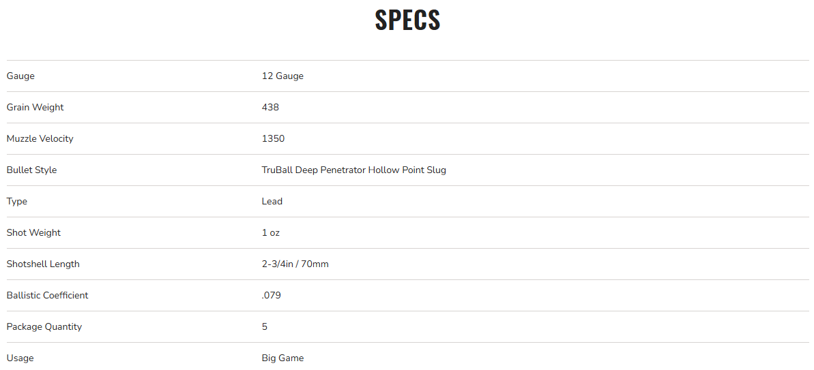Image resolution: width=814 pixels, height=370 pixels.
Task: Select the Shotshell Length label
Action: point(43,264)
